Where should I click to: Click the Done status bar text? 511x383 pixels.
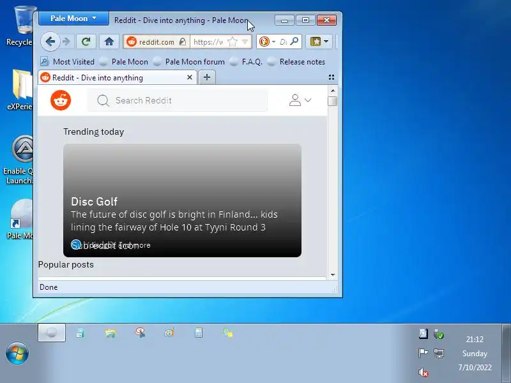point(49,287)
